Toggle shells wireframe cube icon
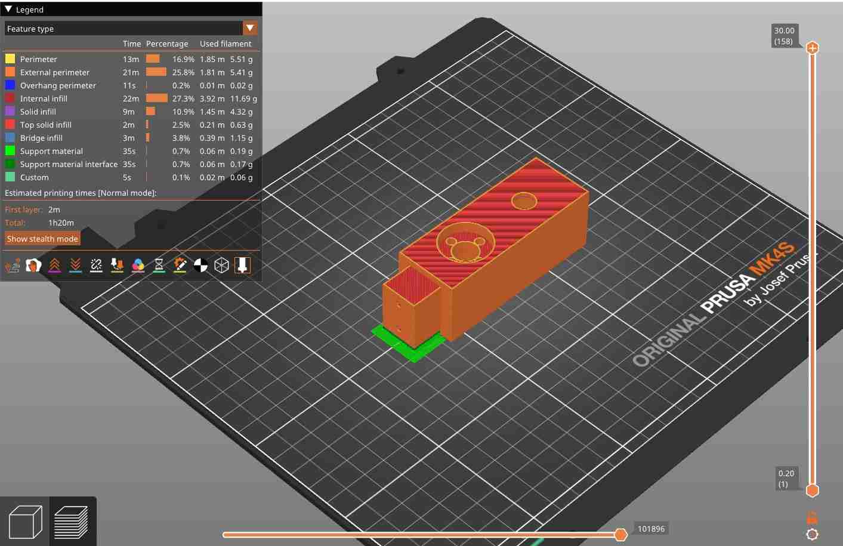843x546 pixels. pos(221,265)
